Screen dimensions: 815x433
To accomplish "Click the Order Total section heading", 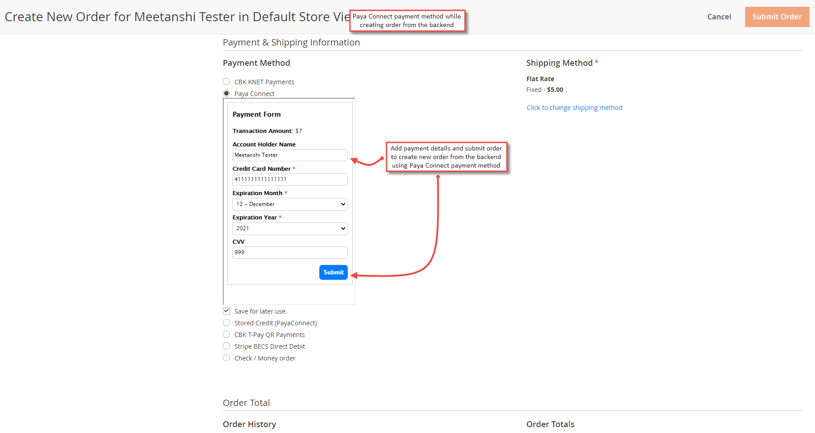I will tap(246, 403).
